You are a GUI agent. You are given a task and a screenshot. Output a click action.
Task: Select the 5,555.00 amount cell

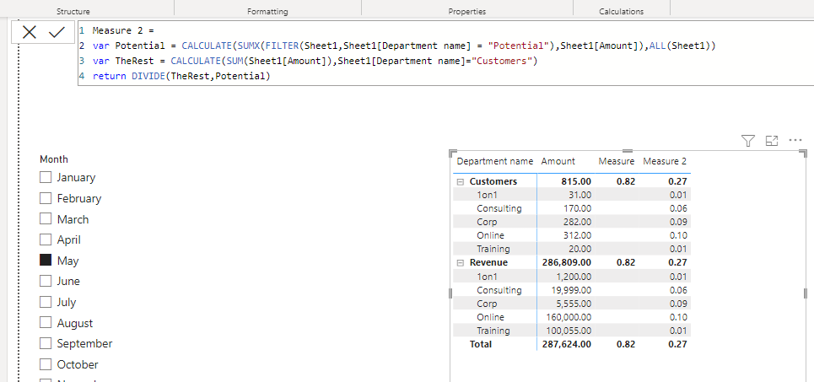pos(573,304)
